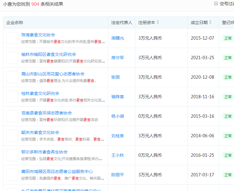This screenshot has height=191, width=234.
Task: Click 0万元人民币 in 杨小湖's row
Action: 150,116
